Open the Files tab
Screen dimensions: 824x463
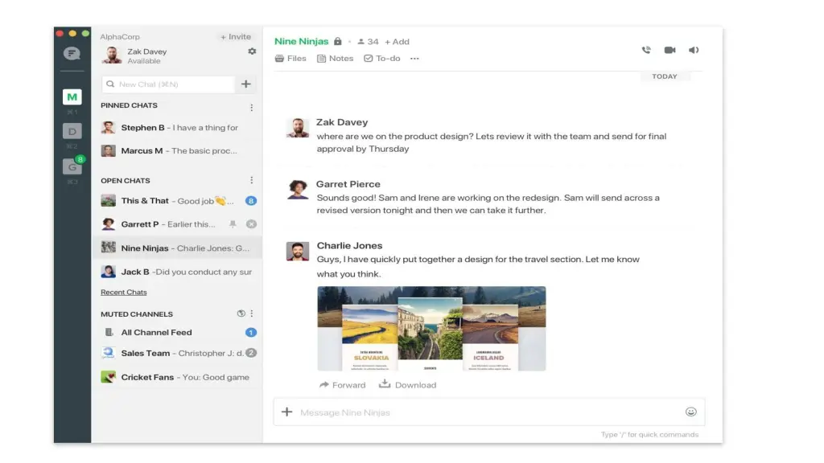[x=290, y=58]
